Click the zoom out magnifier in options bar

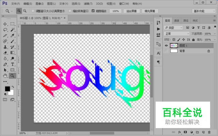25,11
